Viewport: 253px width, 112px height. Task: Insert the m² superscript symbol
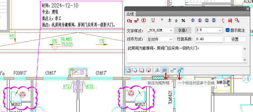[x=136, y=21]
